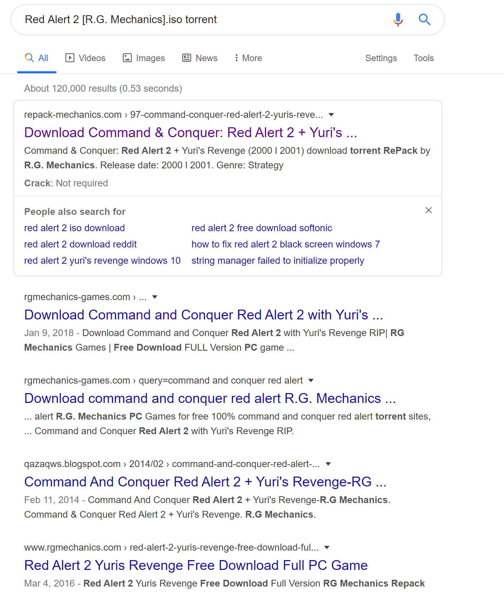Open the News results tab

coord(200,58)
